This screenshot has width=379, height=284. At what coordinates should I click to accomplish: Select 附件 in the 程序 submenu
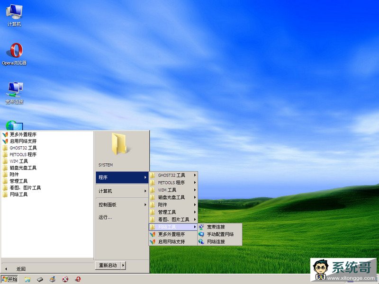[173, 205]
